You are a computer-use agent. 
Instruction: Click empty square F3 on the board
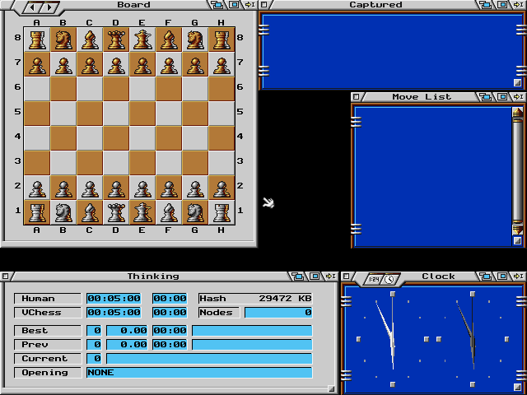pos(168,163)
